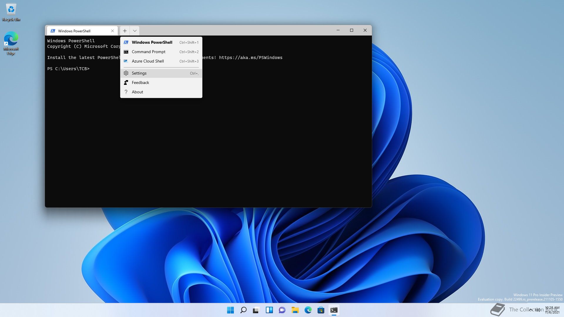Maximize the Terminal window
This screenshot has width=564, height=317.
(x=352, y=30)
